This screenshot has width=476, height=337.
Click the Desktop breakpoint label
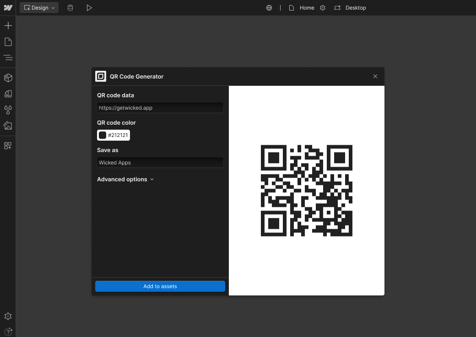(356, 8)
